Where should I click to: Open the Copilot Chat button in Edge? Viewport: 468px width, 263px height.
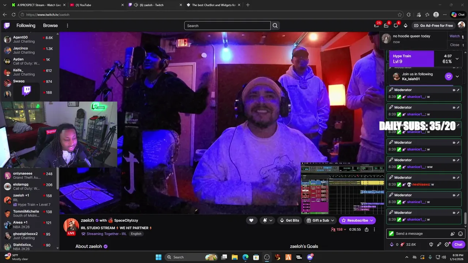pos(458,15)
